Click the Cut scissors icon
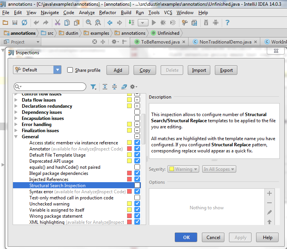This screenshot has width=287, height=249. [58, 23]
